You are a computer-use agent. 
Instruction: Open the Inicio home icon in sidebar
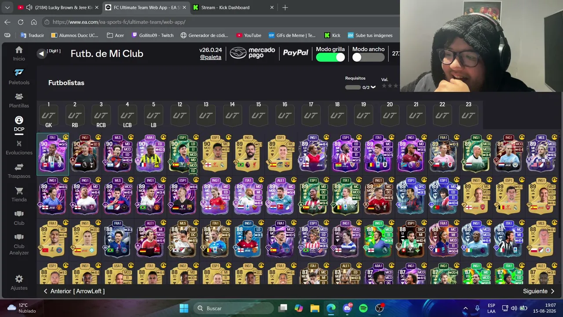(19, 53)
